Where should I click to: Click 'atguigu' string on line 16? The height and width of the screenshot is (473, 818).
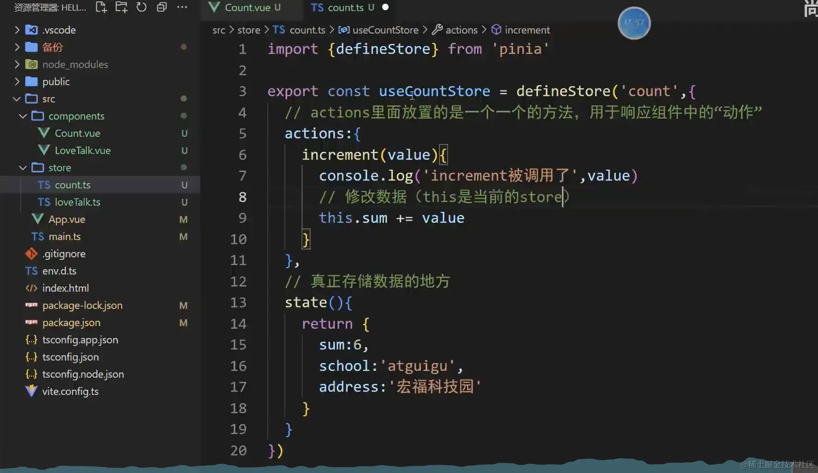tap(418, 366)
